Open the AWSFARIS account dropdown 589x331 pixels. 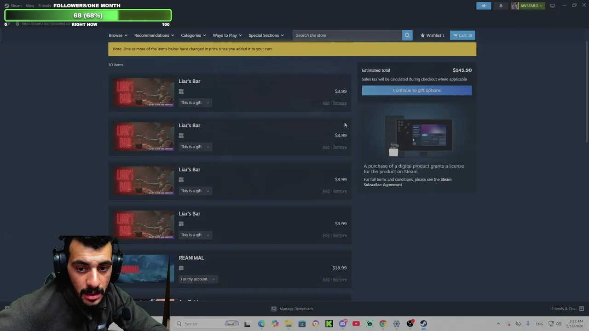tap(527, 6)
